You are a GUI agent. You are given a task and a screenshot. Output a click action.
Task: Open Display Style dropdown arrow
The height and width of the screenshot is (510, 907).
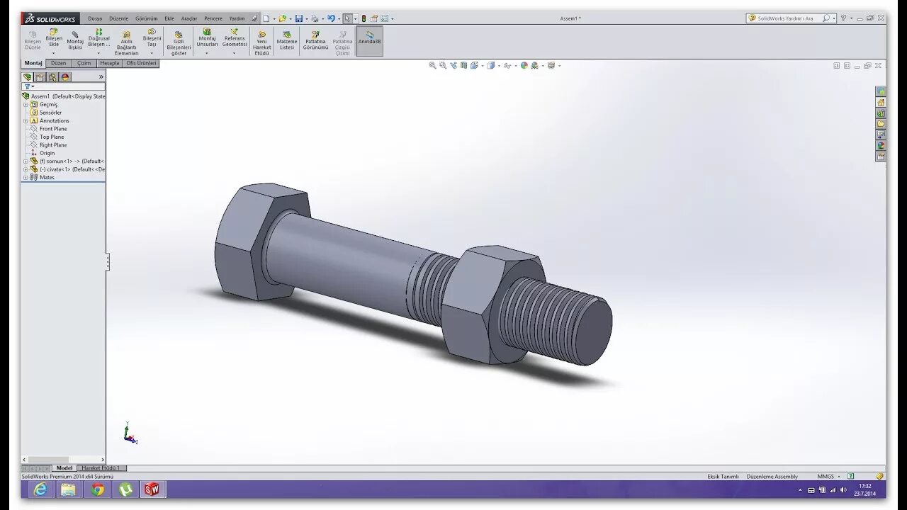(x=499, y=66)
